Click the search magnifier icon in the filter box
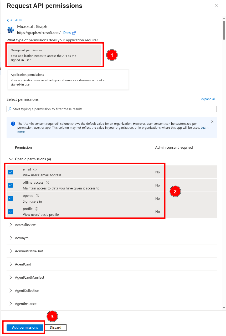This screenshot has width=226, height=336. [x=10, y=109]
